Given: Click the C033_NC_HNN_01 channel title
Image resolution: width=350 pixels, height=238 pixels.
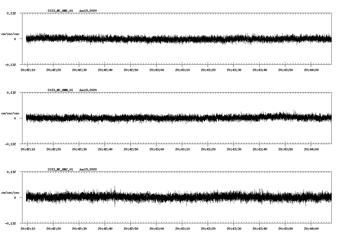Looking at the screenshot, I should 60,90.
